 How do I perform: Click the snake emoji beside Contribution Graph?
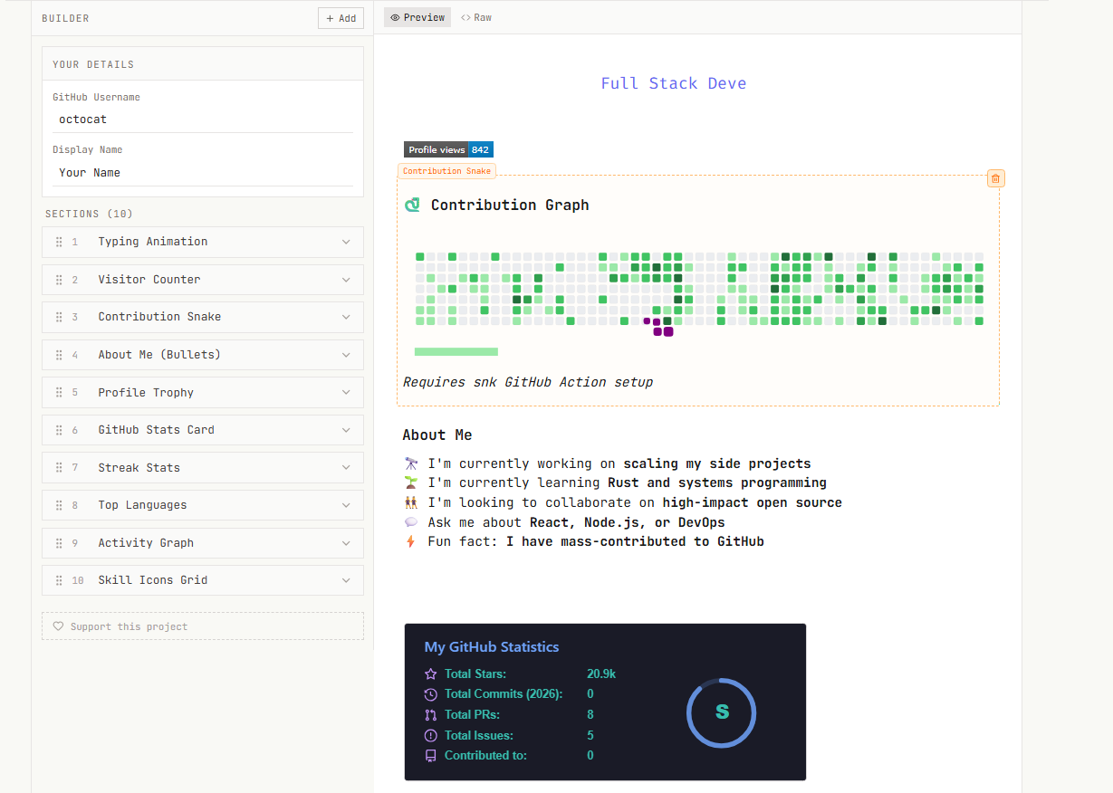tap(412, 205)
